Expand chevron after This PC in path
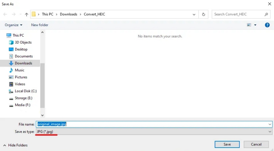Screen dimensions: 274x151 (57, 14)
